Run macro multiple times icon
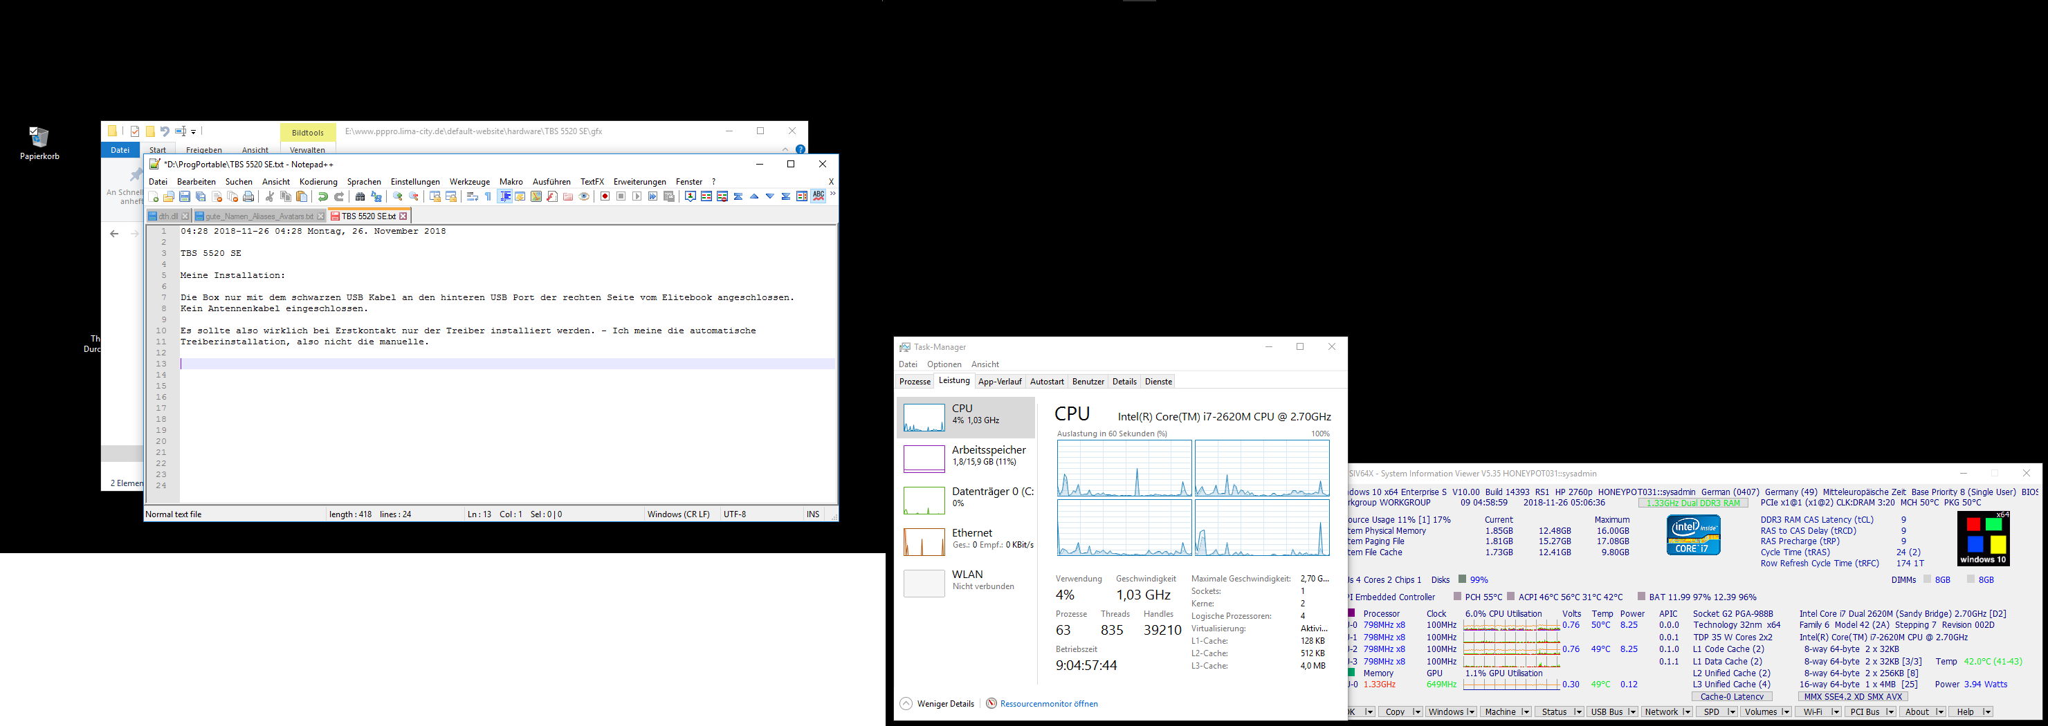 (652, 196)
